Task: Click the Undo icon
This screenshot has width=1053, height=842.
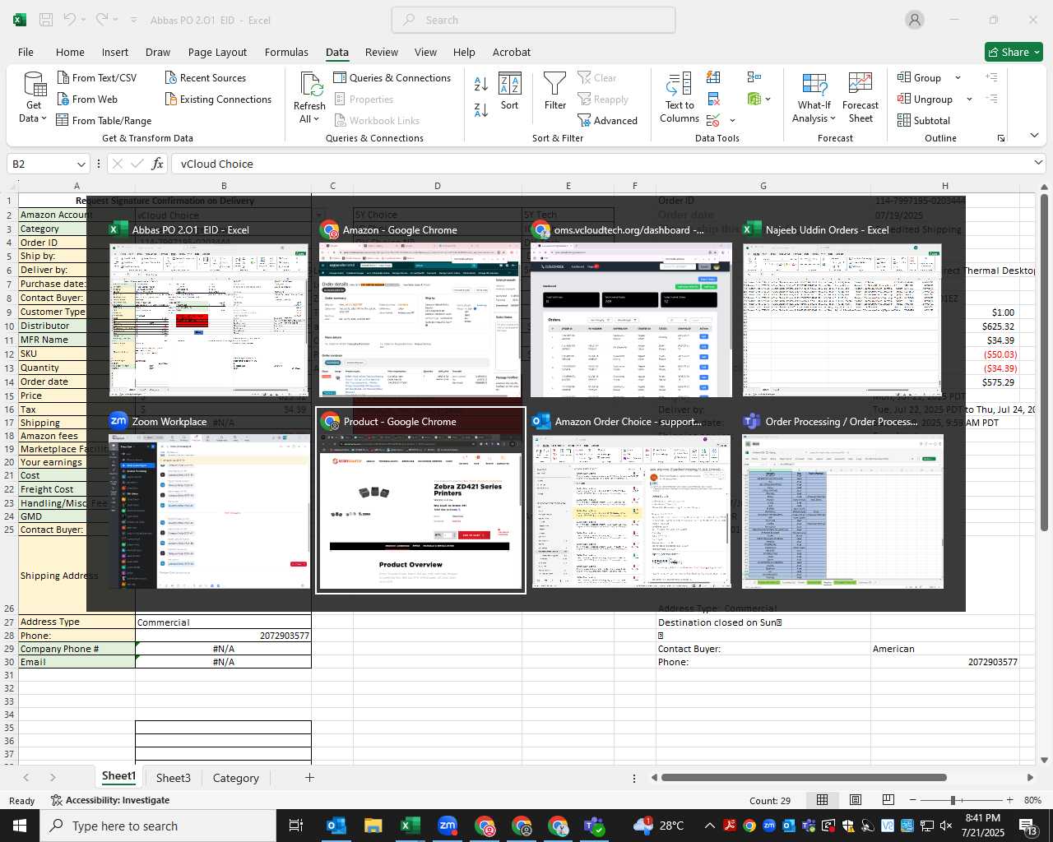Action: click(x=70, y=20)
